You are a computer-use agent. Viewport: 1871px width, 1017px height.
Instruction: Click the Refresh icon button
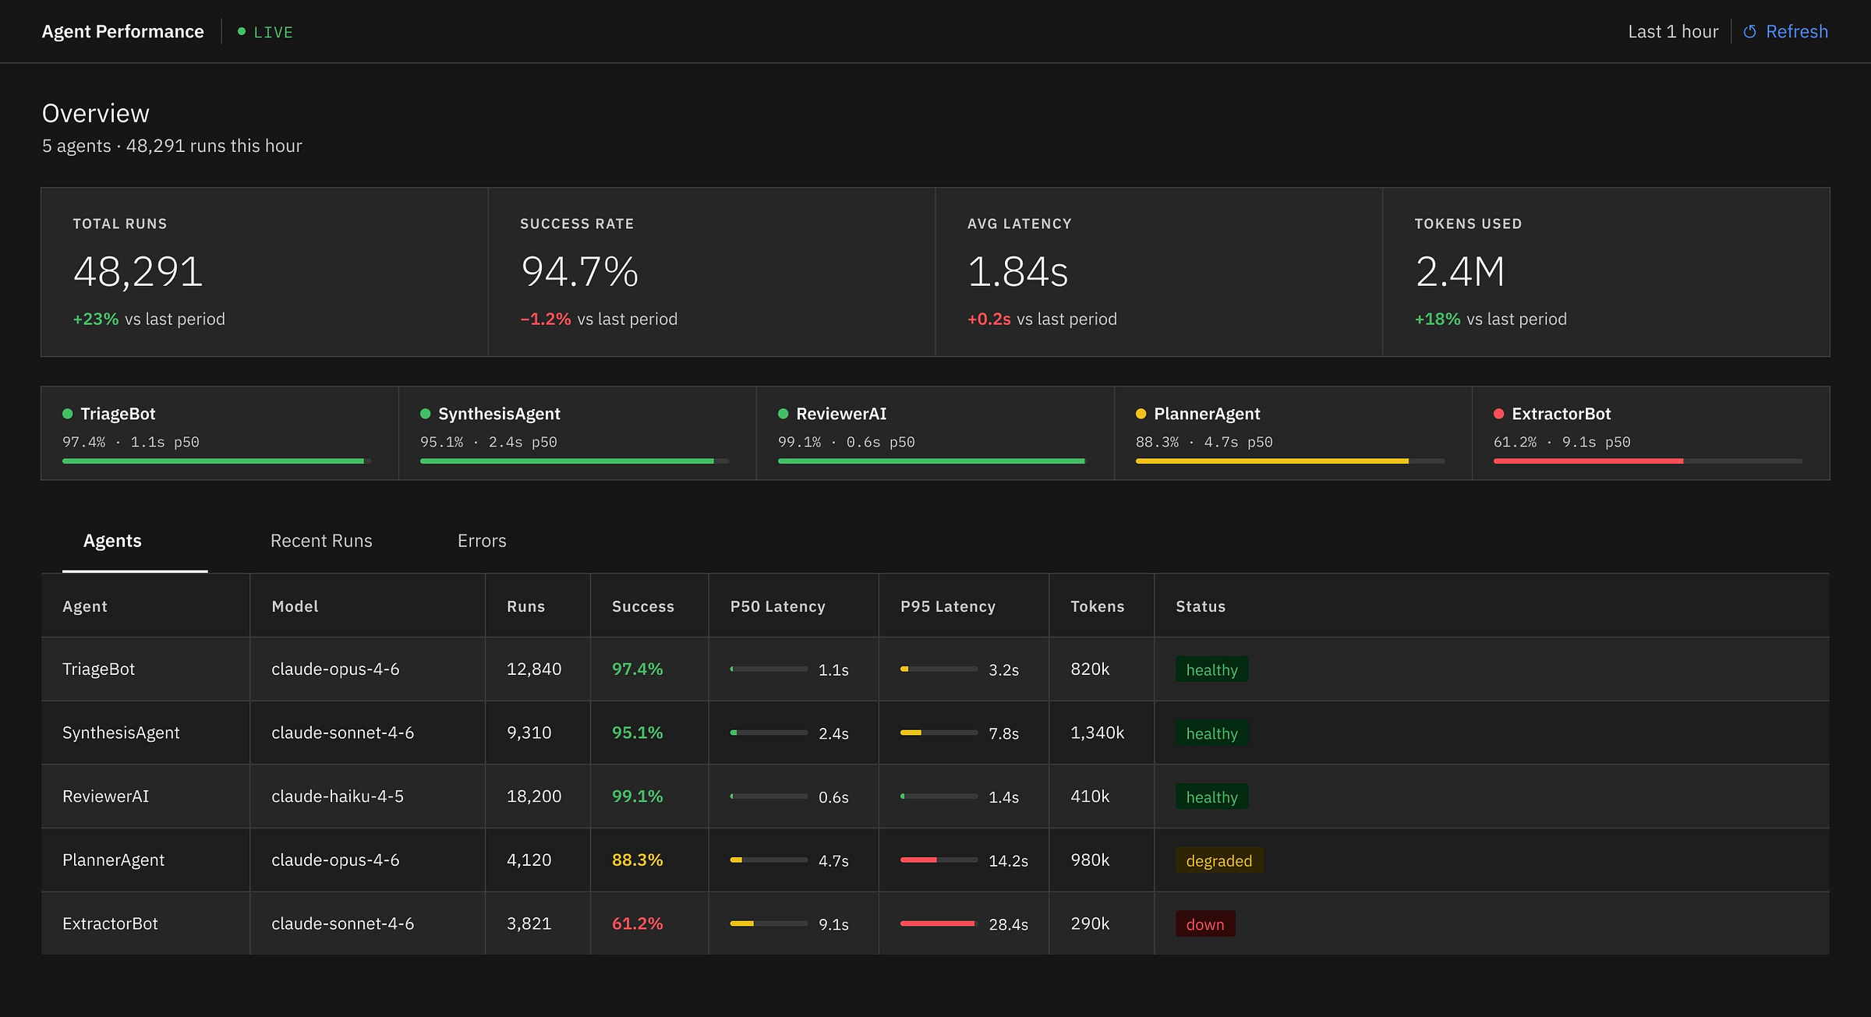[1750, 32]
